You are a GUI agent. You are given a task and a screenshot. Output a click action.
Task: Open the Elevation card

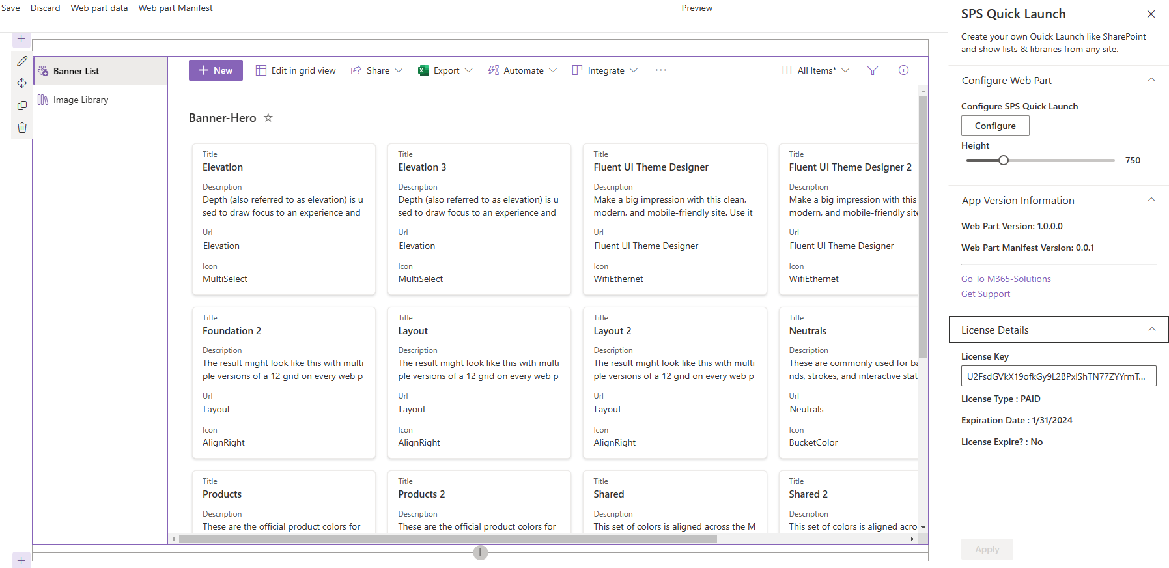coord(284,219)
